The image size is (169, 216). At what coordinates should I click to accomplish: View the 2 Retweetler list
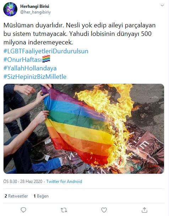point(16,196)
